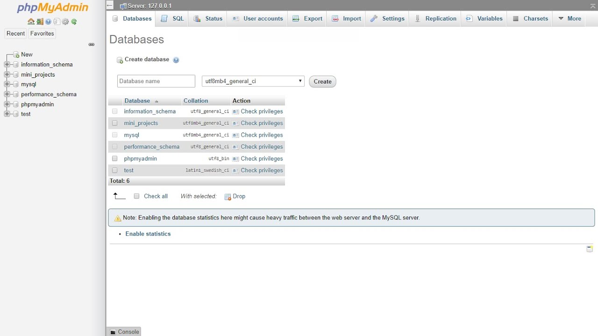Check privileges for phpmyadmin database
This screenshot has width=598, height=336.
pyautogui.click(x=257, y=159)
